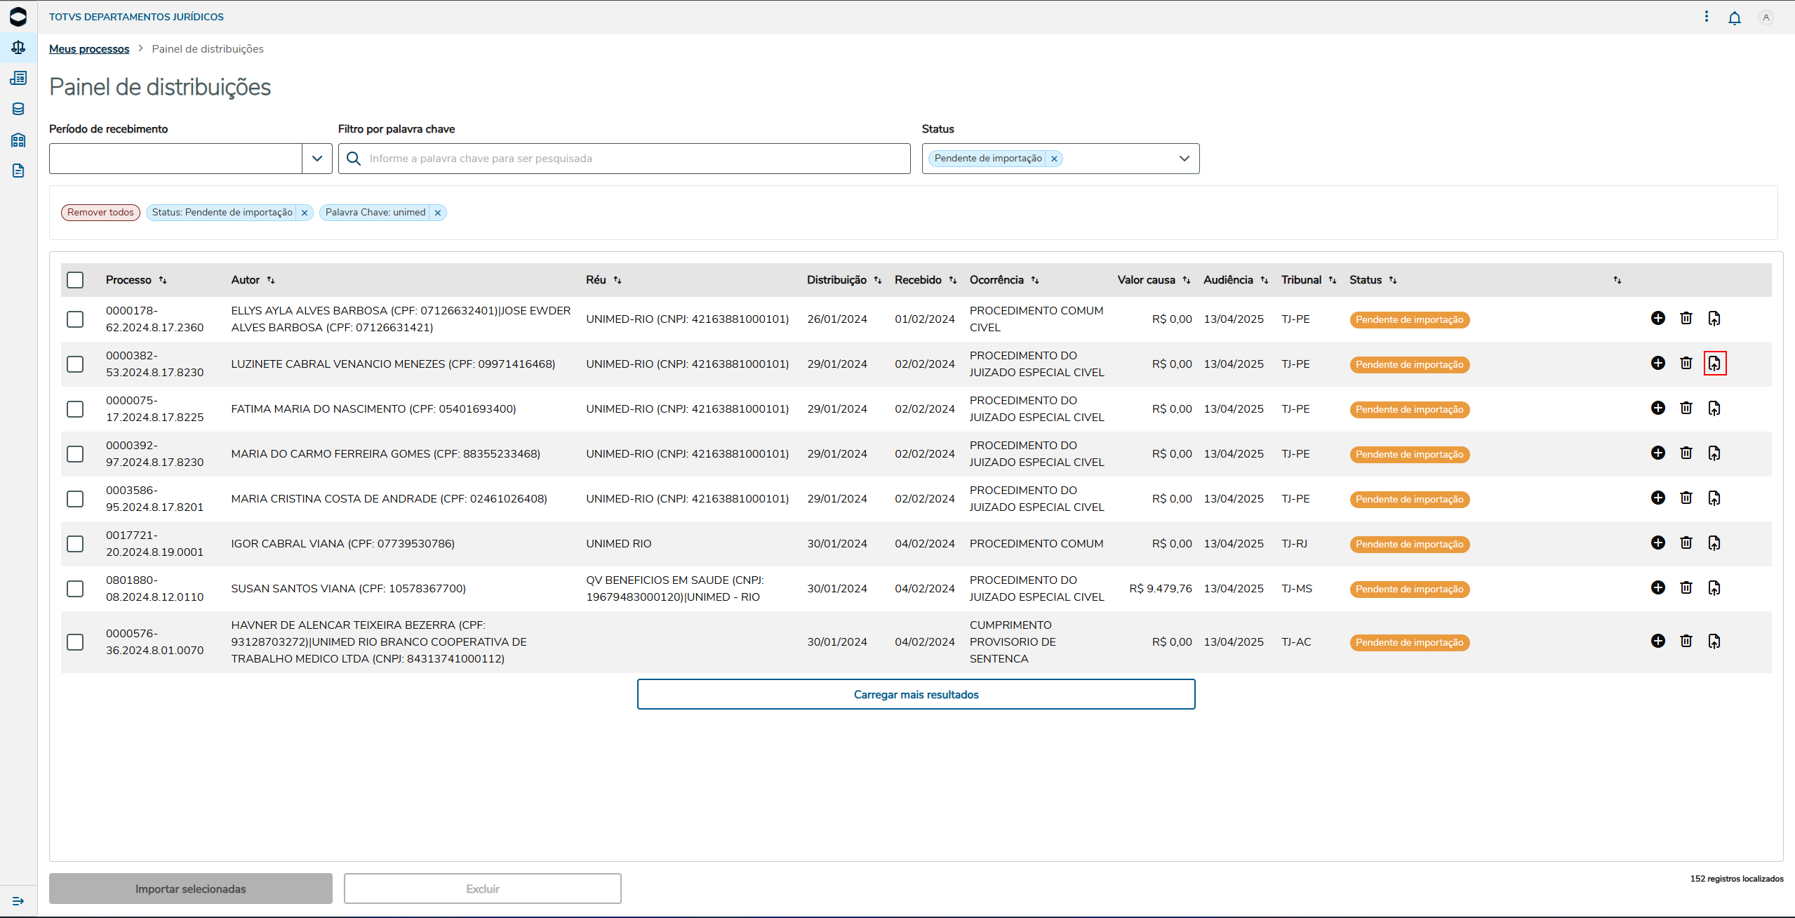Open the Período de recebimento dropdown arrow

tap(317, 159)
